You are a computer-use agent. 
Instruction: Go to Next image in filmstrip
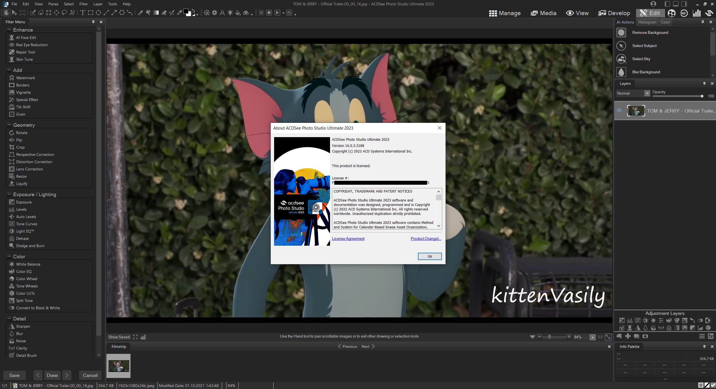click(368, 346)
